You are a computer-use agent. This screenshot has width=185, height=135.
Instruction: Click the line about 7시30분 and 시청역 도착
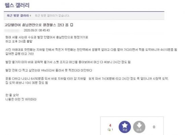[x=87, y=78]
